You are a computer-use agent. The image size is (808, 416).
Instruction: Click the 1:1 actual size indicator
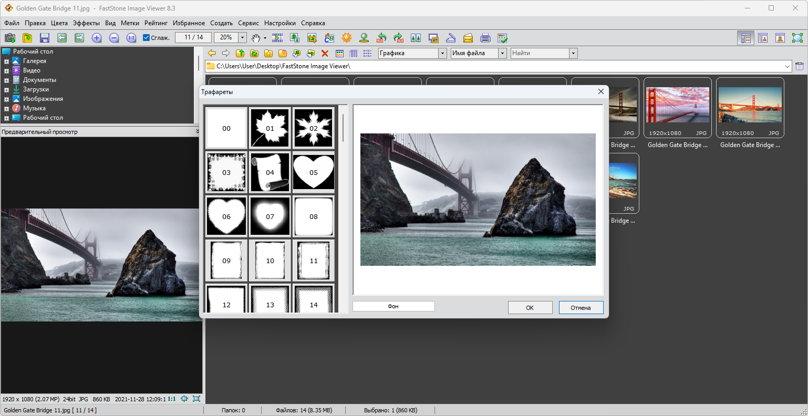pyautogui.click(x=172, y=399)
